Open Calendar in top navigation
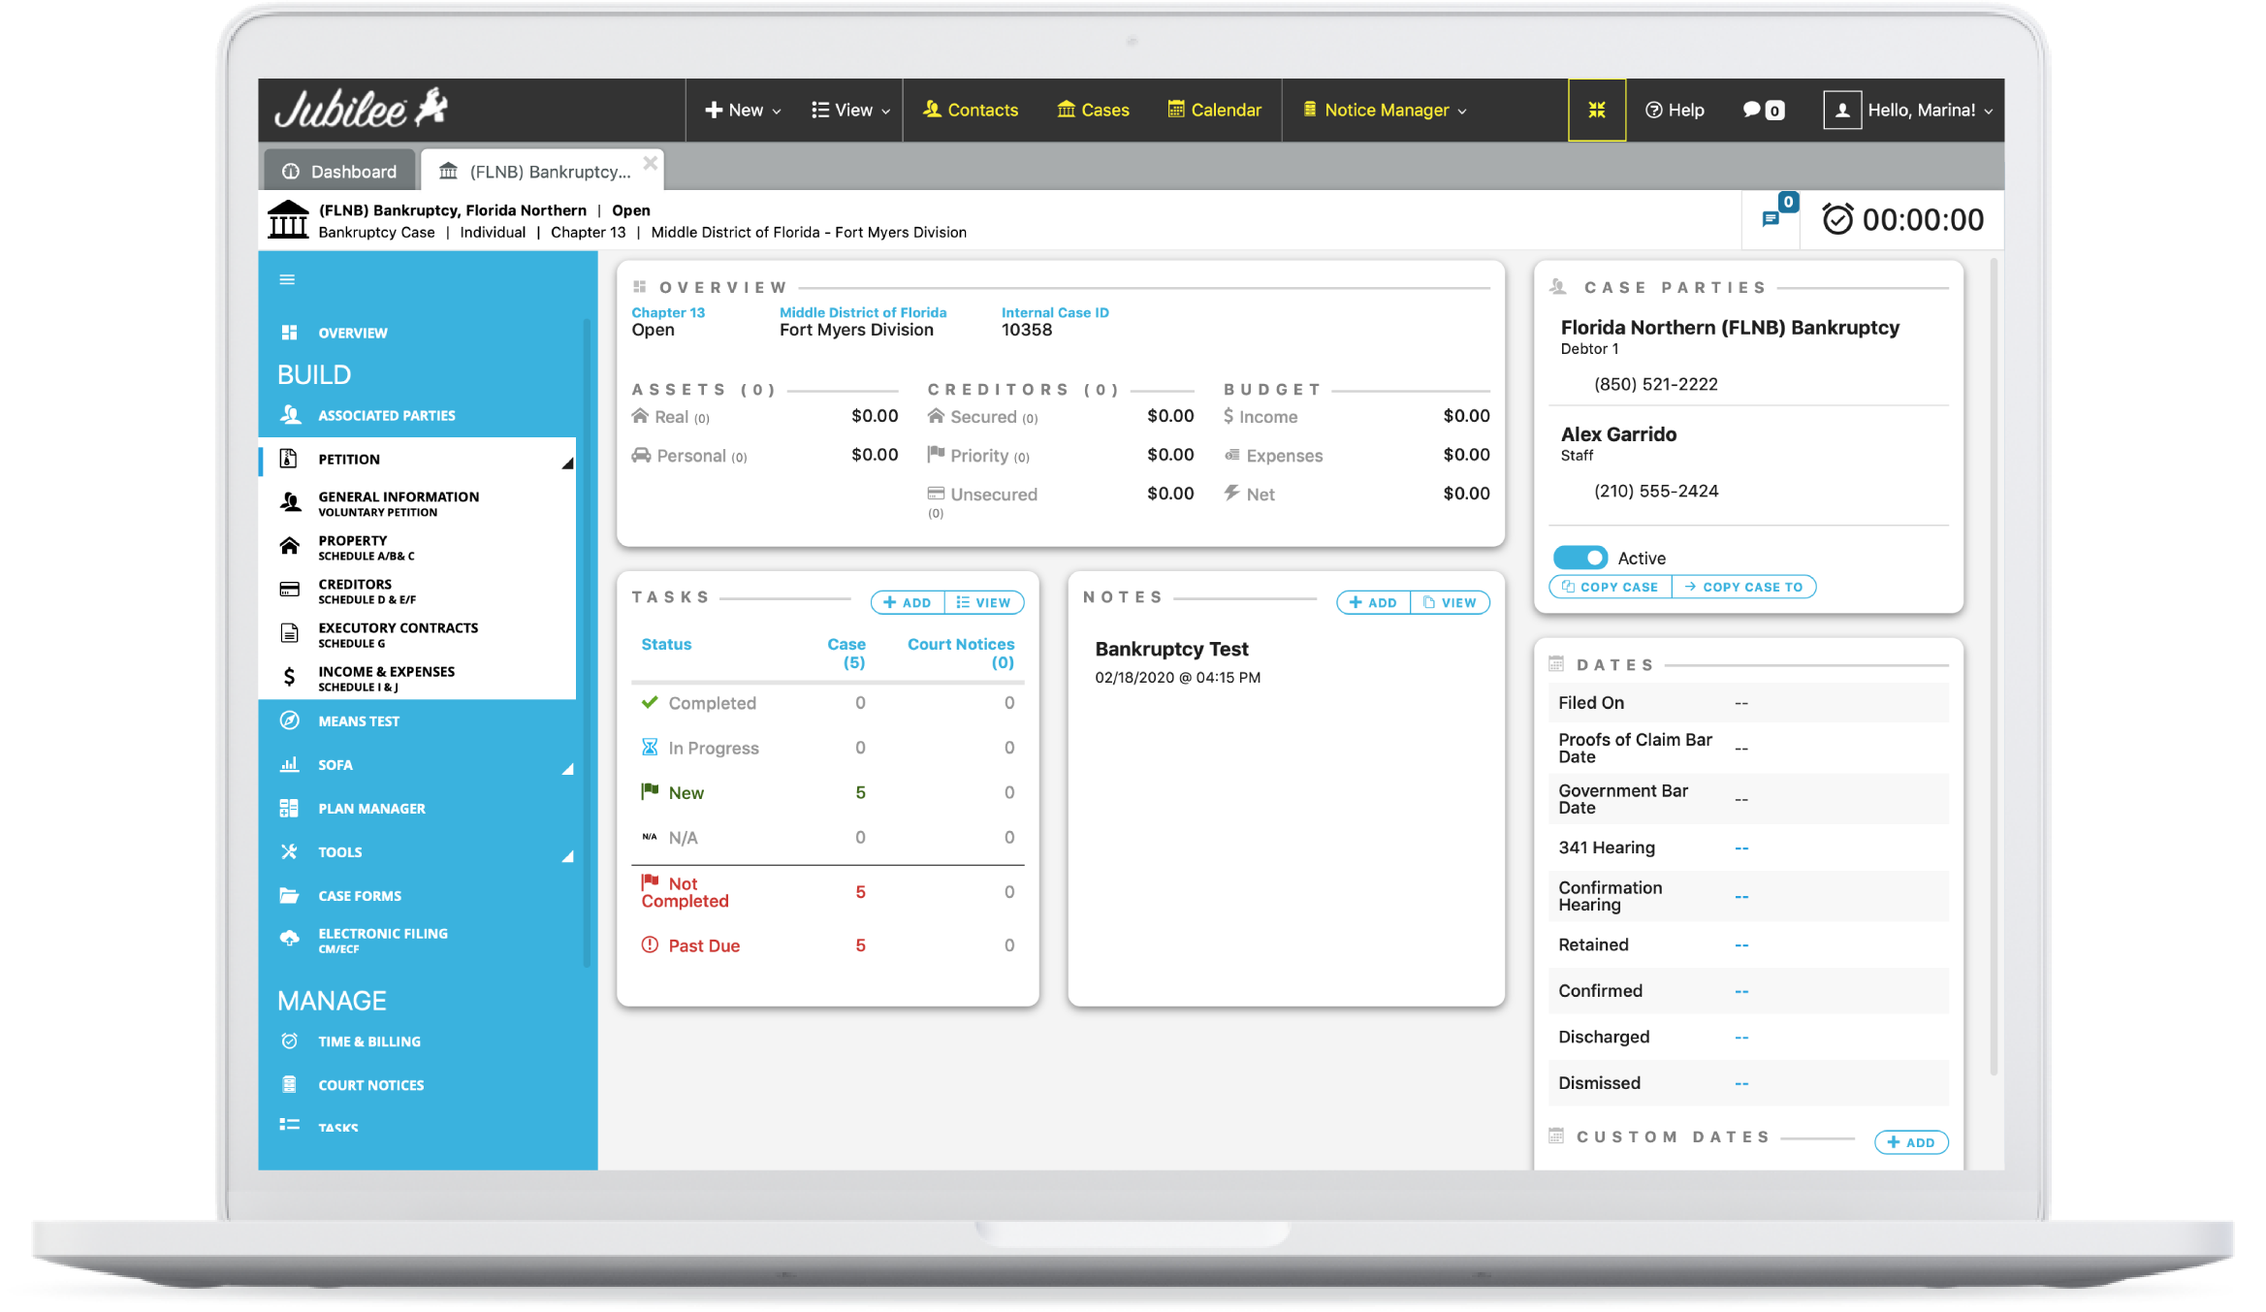 pos(1215,110)
